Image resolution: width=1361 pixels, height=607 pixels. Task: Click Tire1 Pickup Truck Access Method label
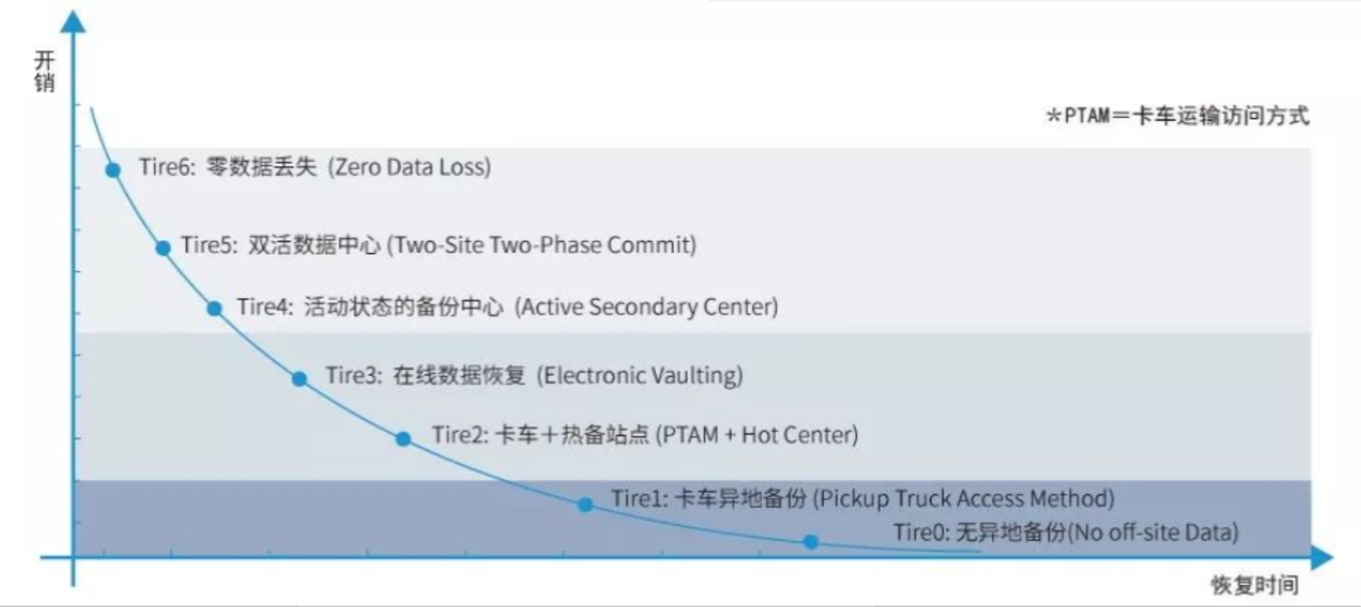pos(863,498)
